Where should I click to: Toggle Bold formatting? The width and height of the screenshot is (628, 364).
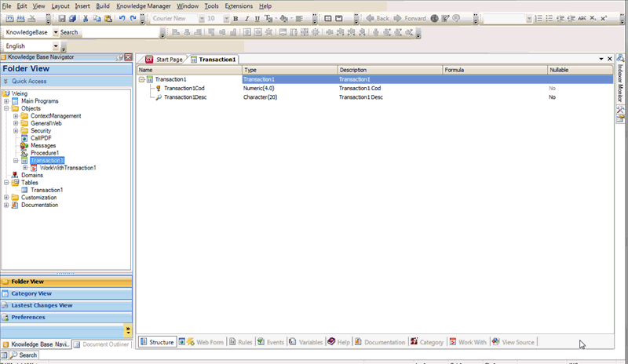235,18
